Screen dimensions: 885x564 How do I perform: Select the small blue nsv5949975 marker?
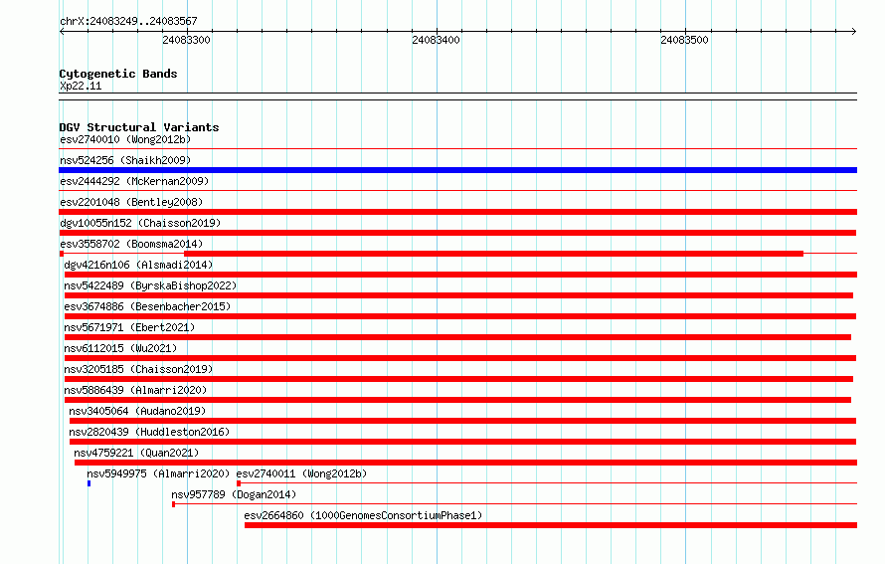[x=89, y=483]
